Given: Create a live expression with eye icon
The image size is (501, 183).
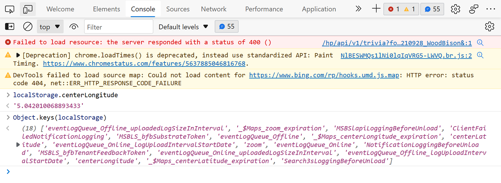Looking at the screenshot, I should (74, 27).
